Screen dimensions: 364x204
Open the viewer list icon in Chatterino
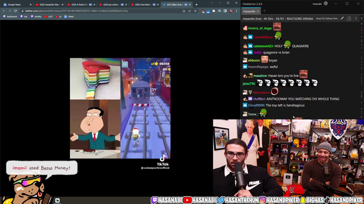[x=349, y=19]
